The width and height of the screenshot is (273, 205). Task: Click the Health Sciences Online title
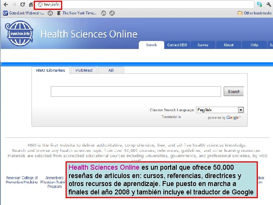89,34
